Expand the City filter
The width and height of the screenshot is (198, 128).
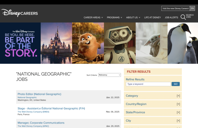(x=153, y=121)
